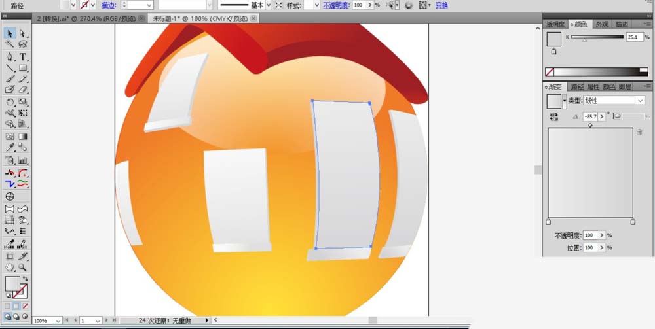
Task: Enable Draw Normal mode
Action: point(8,316)
